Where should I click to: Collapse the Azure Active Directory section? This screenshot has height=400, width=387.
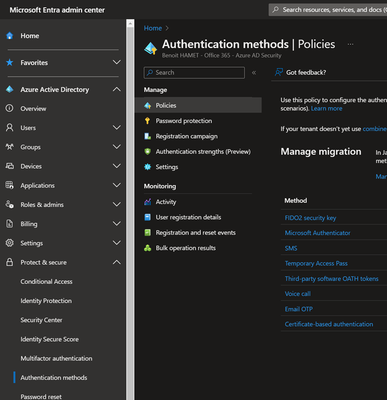(x=117, y=90)
